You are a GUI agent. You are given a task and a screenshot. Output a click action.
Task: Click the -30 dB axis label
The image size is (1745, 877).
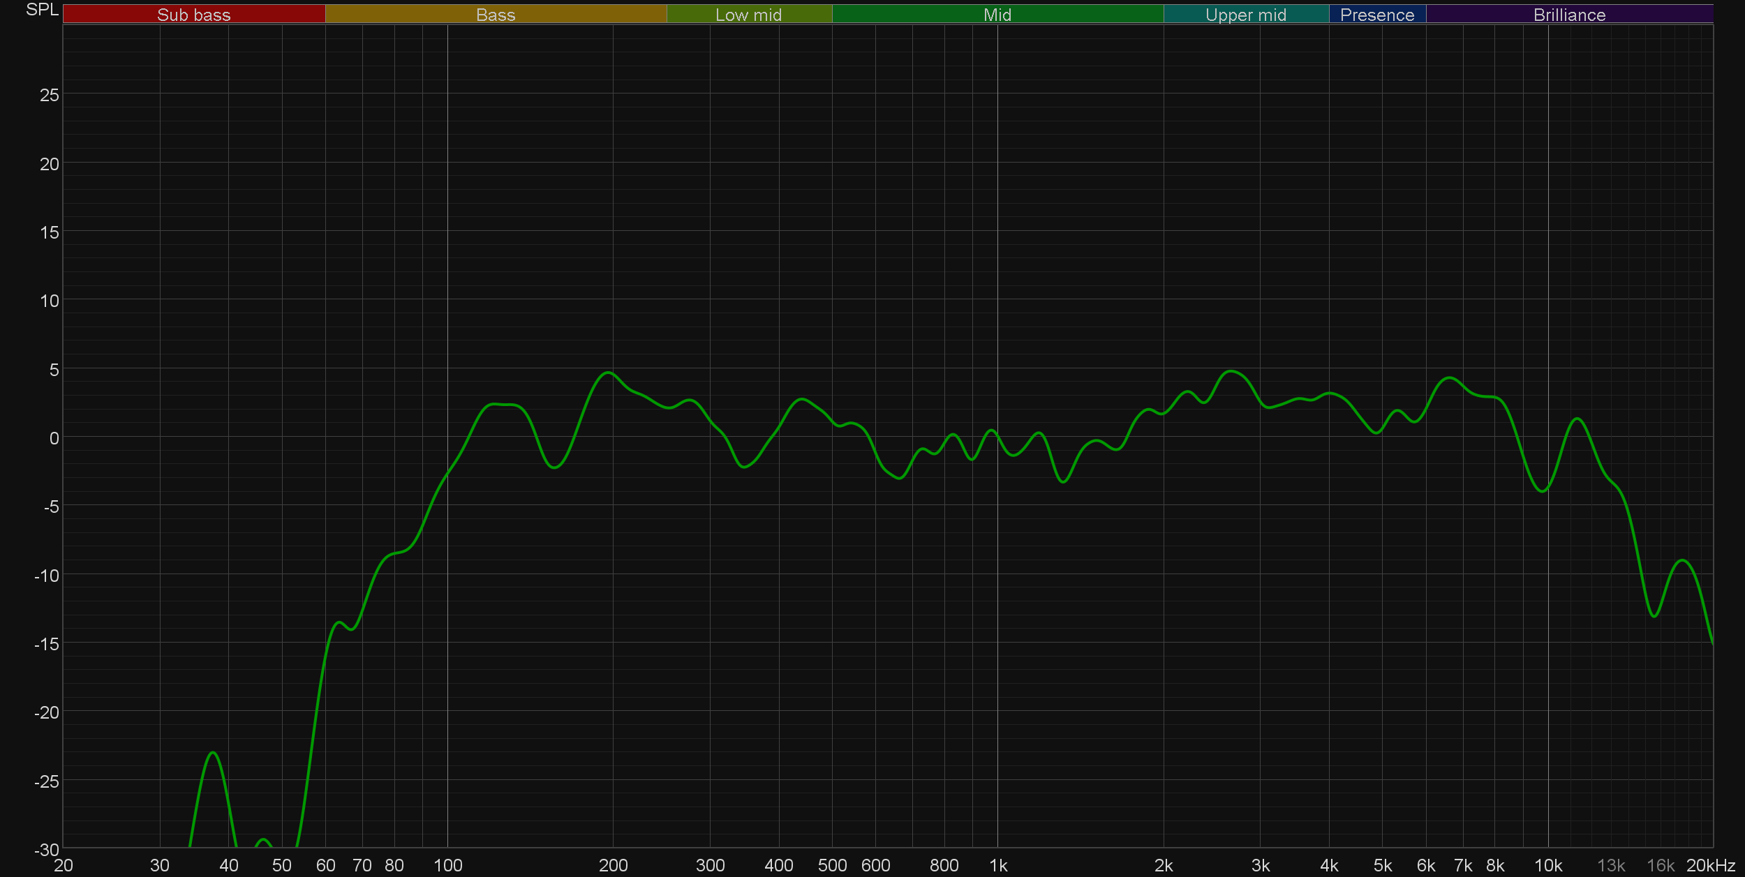(x=47, y=850)
